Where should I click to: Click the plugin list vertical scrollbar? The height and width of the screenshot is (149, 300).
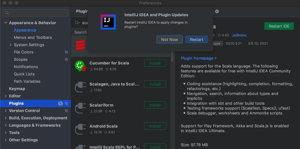click(172, 56)
